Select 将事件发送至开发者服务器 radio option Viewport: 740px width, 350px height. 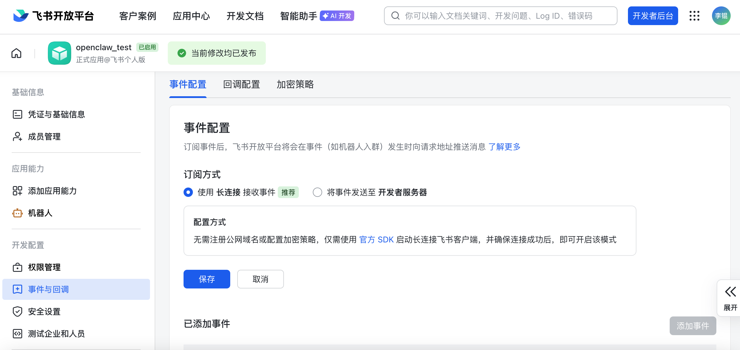[317, 192]
